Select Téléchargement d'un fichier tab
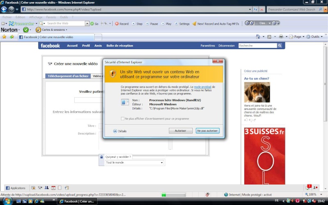Screen dimensions: 328x205 coord(68,76)
